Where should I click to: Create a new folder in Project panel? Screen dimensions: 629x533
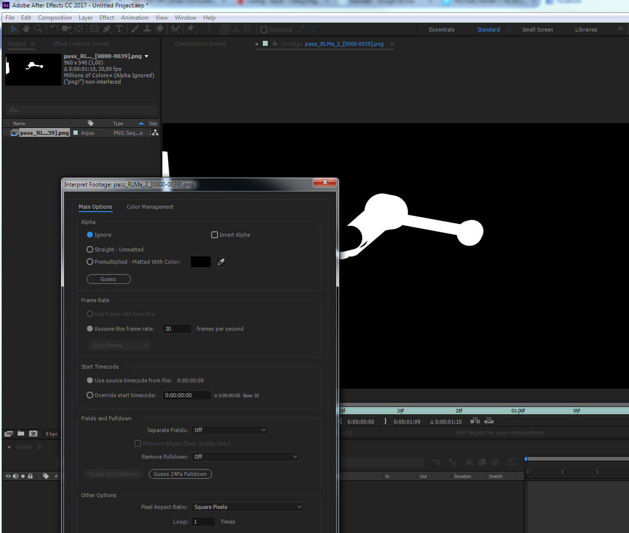[x=21, y=434]
